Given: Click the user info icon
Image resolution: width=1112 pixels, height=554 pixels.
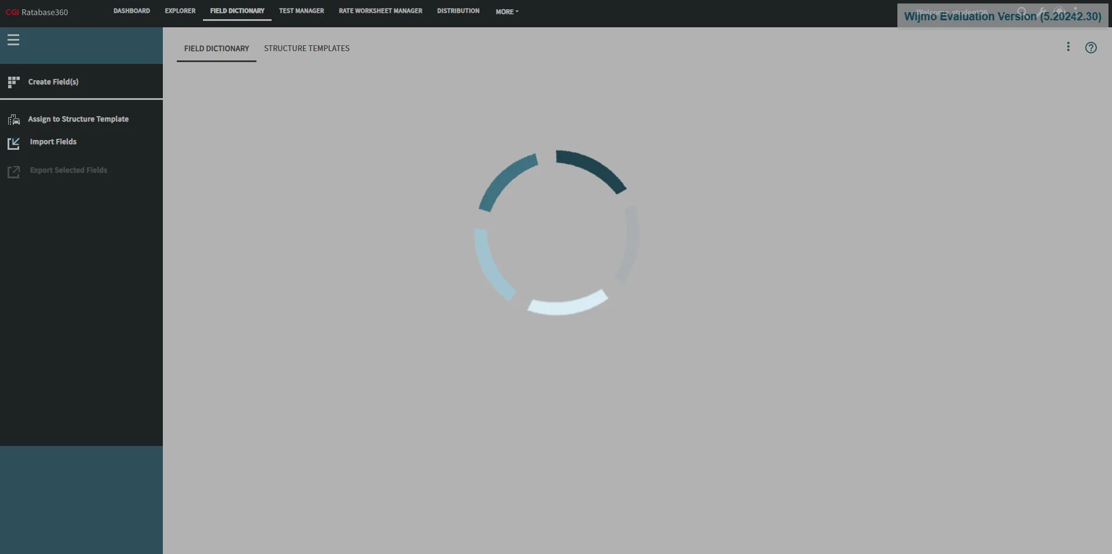Looking at the screenshot, I should point(1077,11).
